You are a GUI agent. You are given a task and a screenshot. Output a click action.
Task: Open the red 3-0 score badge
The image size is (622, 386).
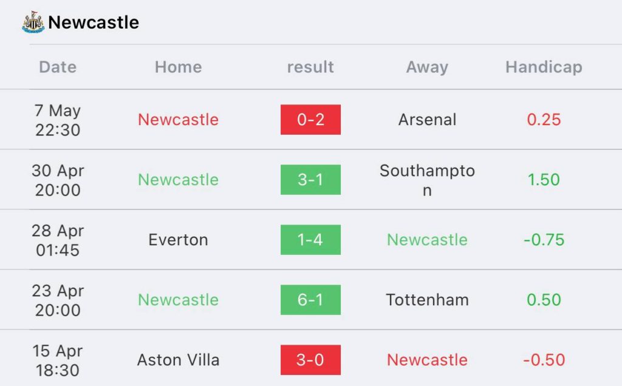coord(310,360)
